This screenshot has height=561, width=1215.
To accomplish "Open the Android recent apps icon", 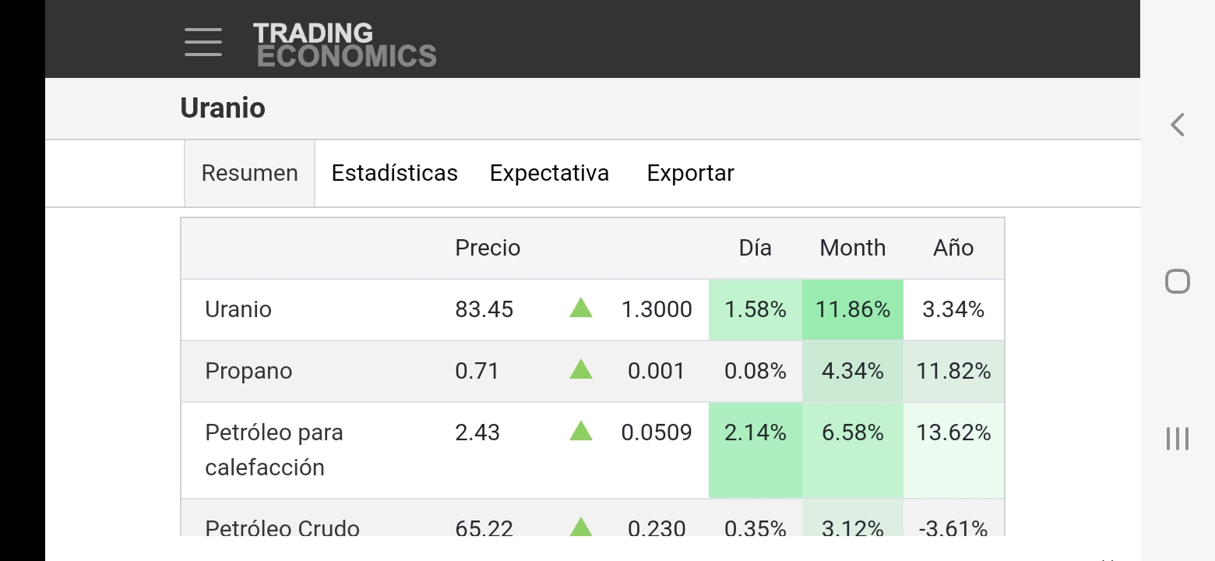I will [1177, 439].
